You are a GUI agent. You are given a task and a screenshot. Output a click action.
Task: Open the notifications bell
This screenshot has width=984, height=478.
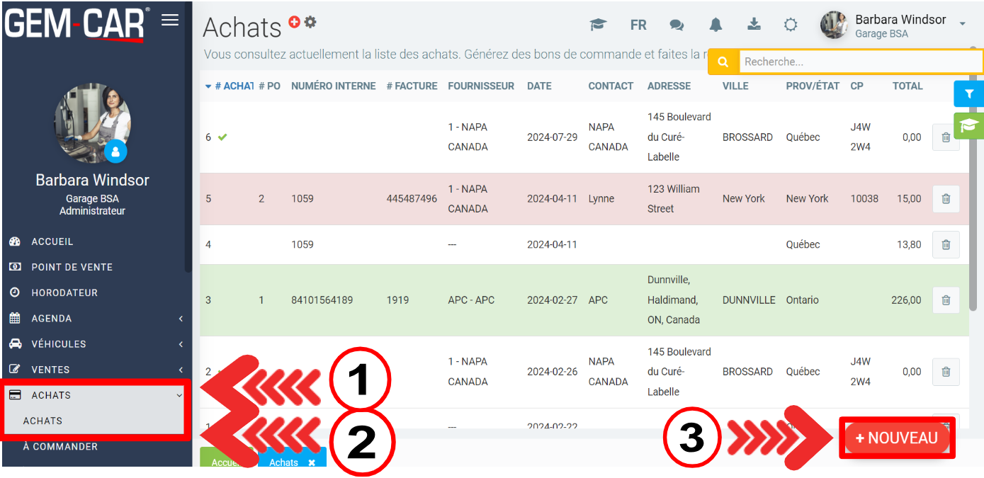[x=716, y=25]
